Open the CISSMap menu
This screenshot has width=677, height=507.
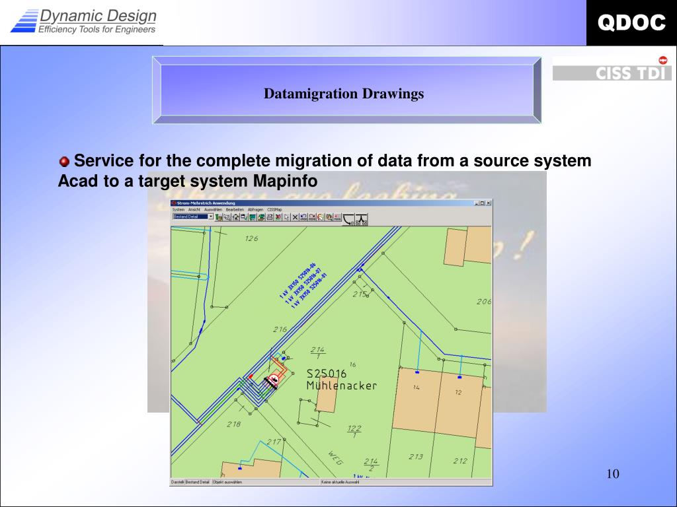[x=274, y=210]
